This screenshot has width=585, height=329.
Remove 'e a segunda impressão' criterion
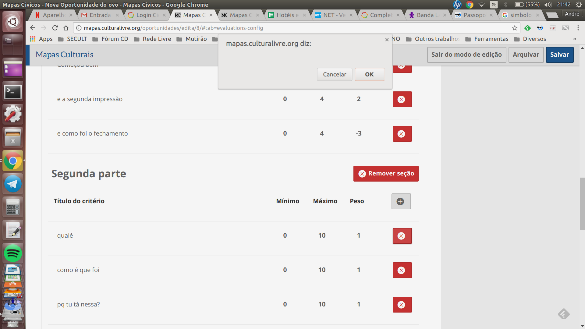click(402, 99)
